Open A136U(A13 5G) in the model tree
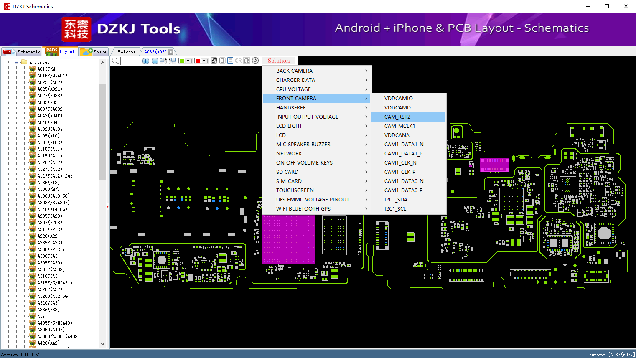The height and width of the screenshot is (358, 636). 53,196
